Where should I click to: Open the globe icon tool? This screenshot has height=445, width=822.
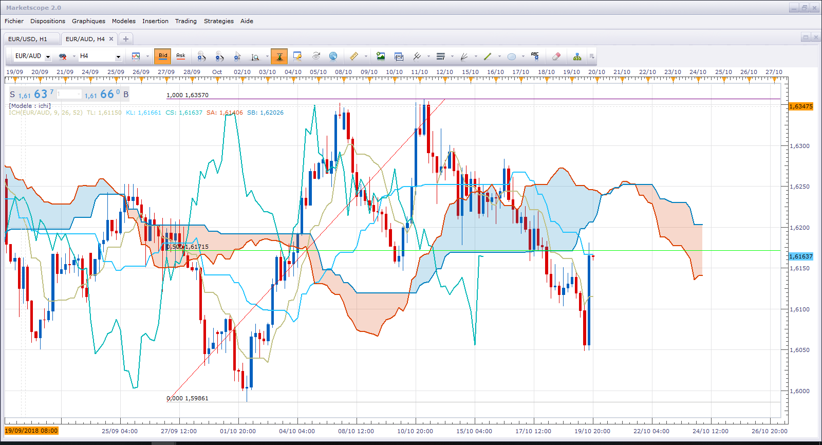point(333,56)
